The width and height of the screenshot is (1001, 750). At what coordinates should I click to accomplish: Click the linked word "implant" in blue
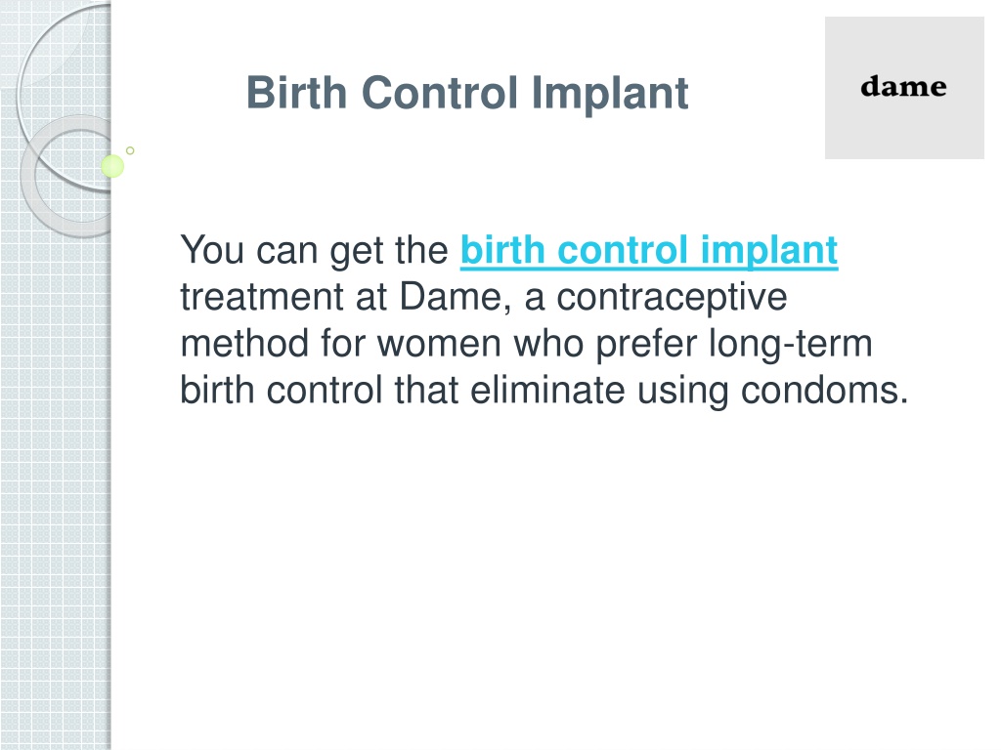pos(768,251)
